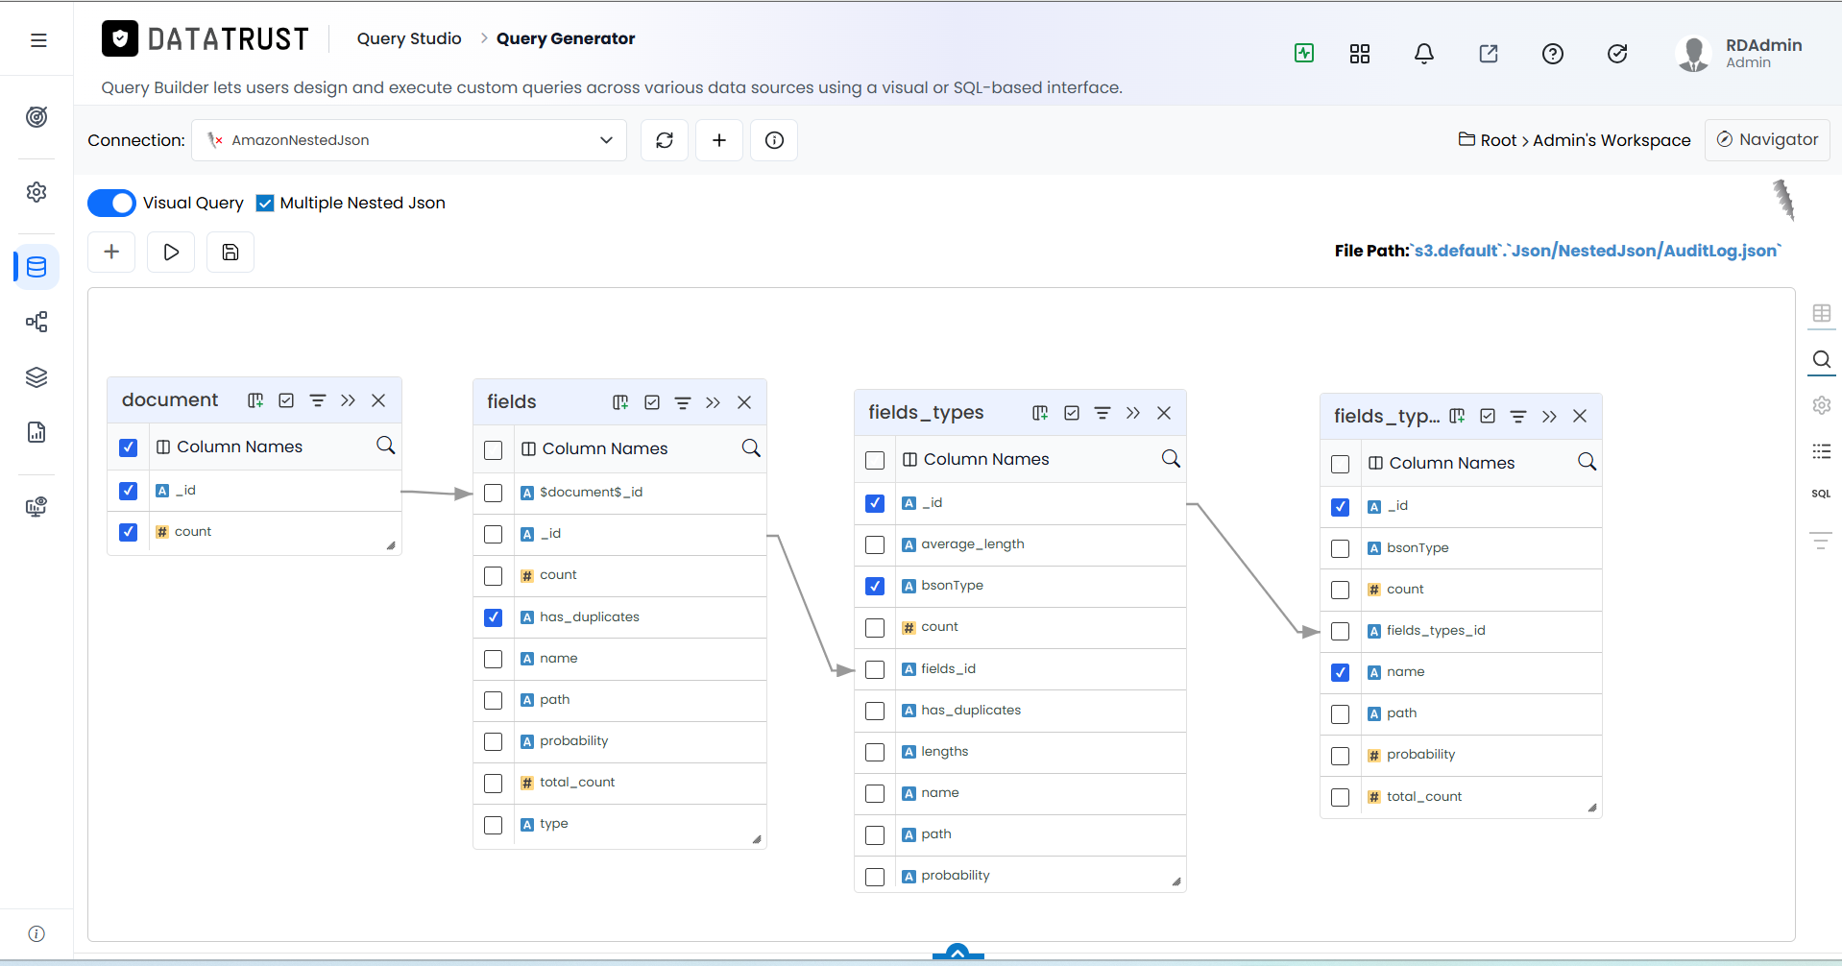Run the visual query

coord(171,252)
